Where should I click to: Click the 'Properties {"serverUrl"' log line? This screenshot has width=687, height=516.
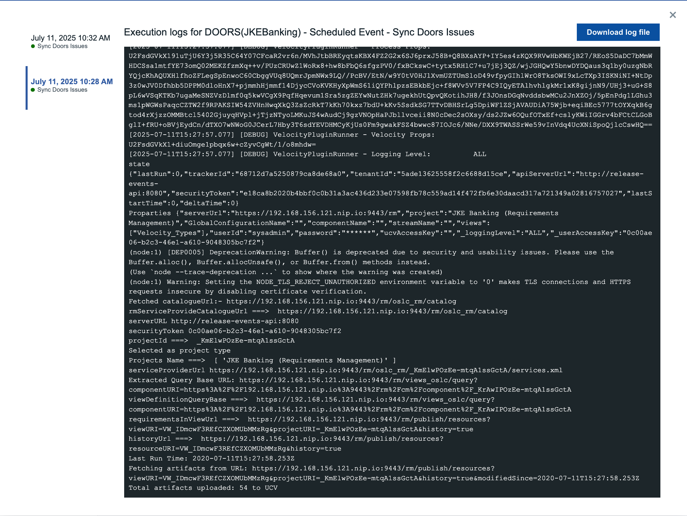point(390,228)
